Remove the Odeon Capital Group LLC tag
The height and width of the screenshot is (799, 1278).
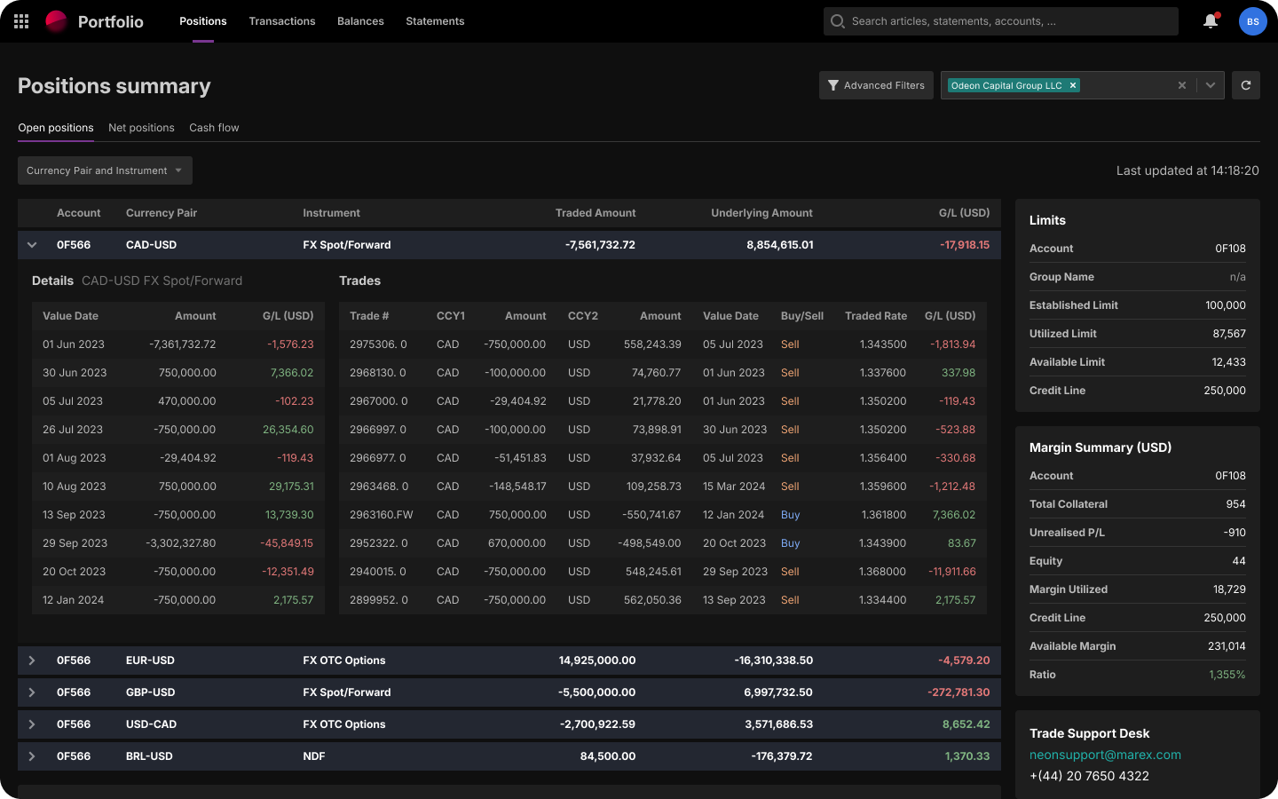1073,85
